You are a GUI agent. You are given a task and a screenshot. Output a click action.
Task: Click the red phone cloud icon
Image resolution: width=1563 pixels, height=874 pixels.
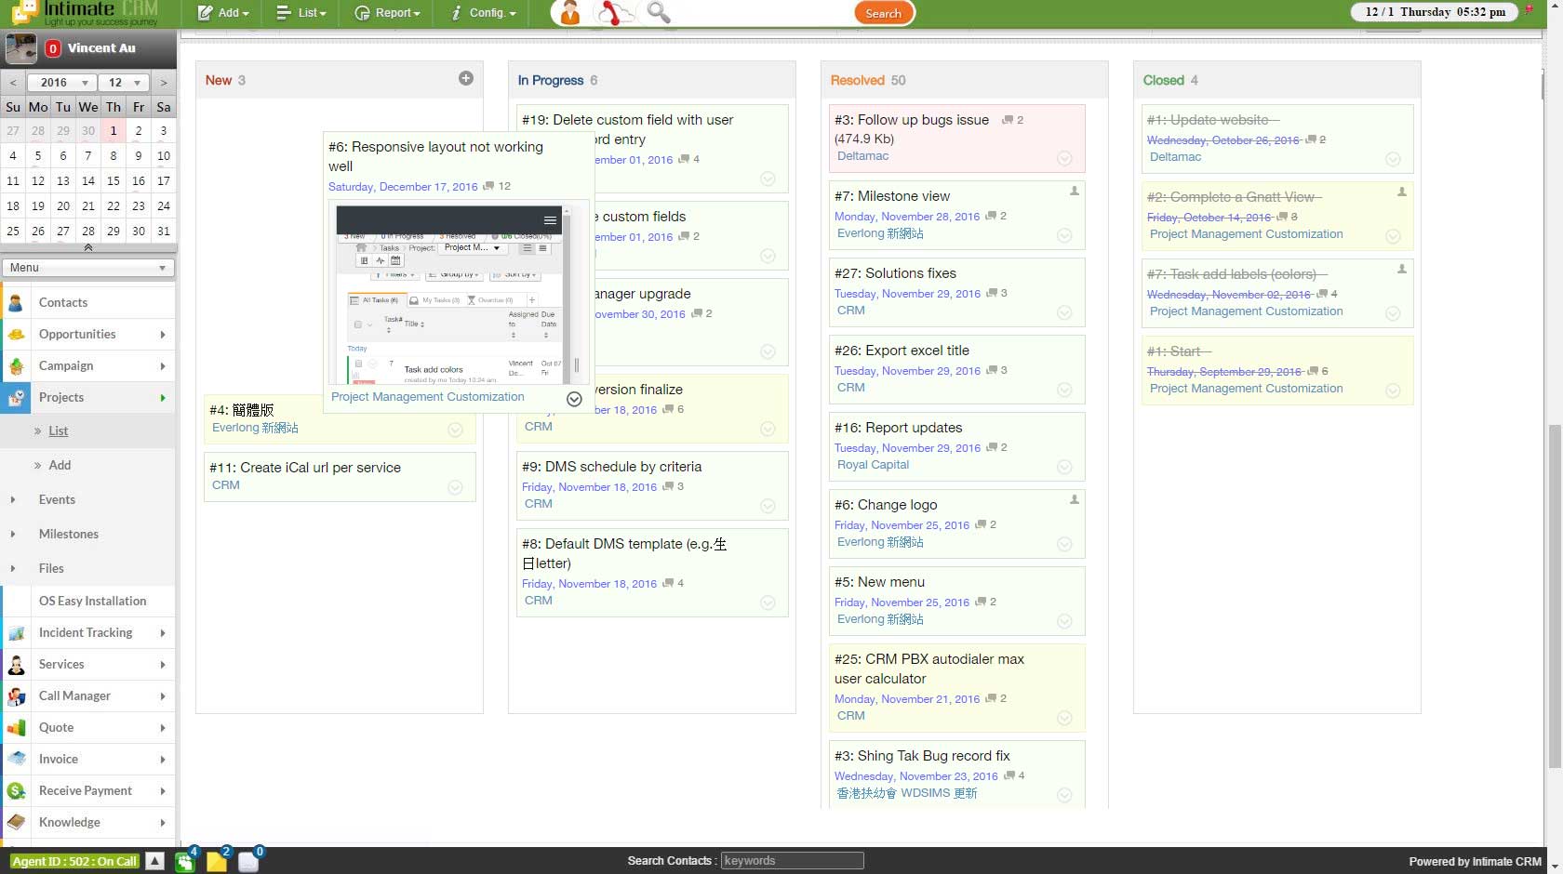tap(615, 13)
